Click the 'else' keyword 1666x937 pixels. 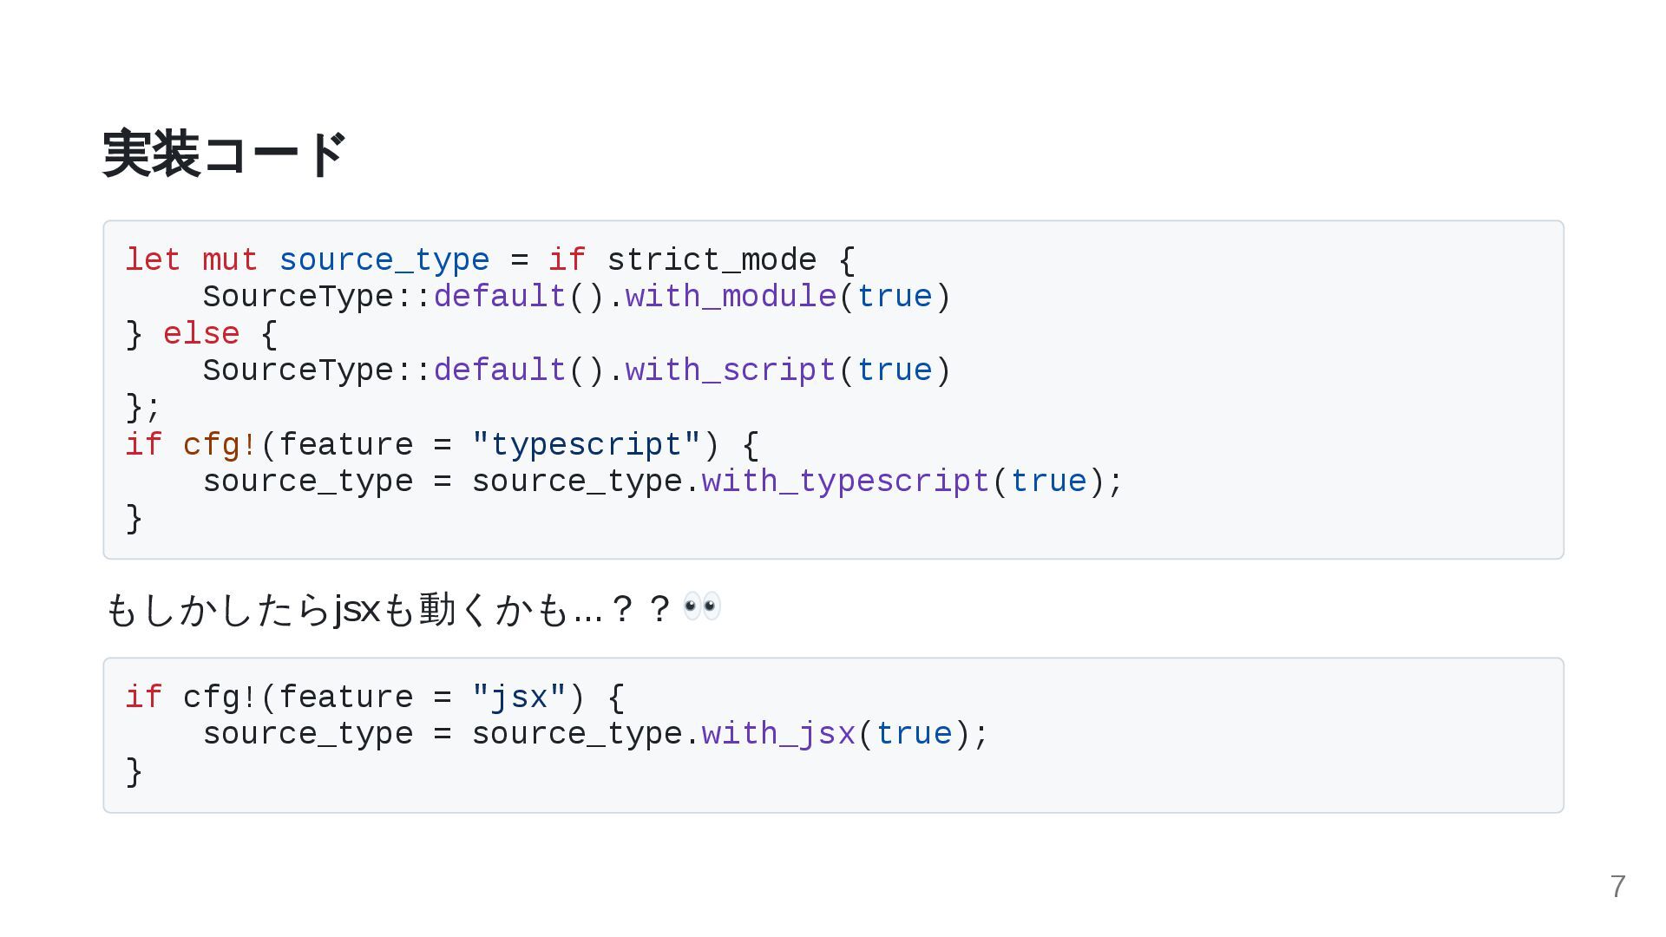[201, 334]
